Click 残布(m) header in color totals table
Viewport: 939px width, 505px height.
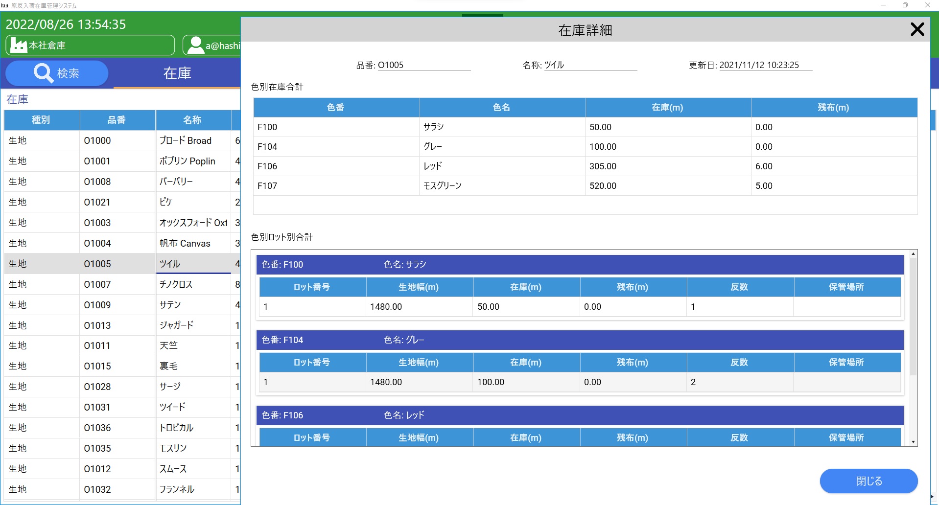(x=834, y=107)
